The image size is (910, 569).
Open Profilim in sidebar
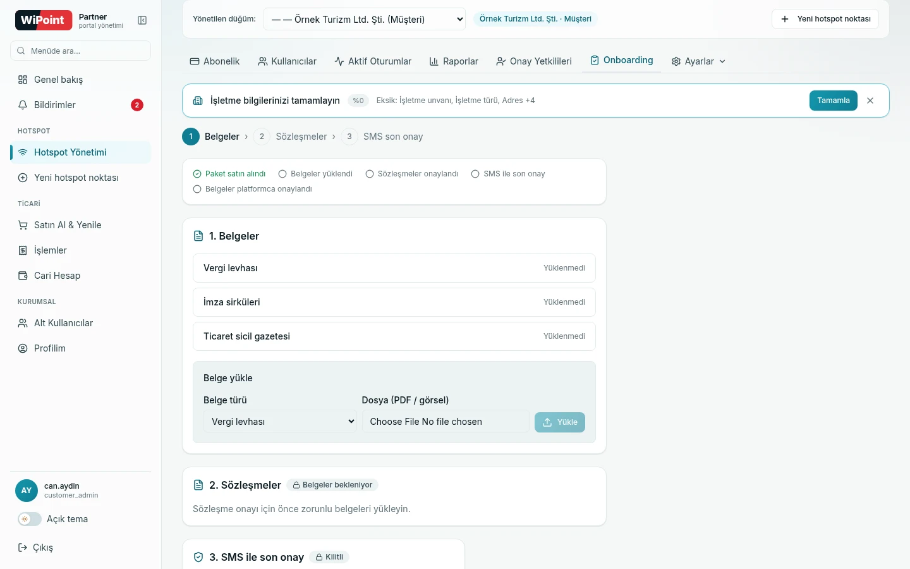click(80, 348)
